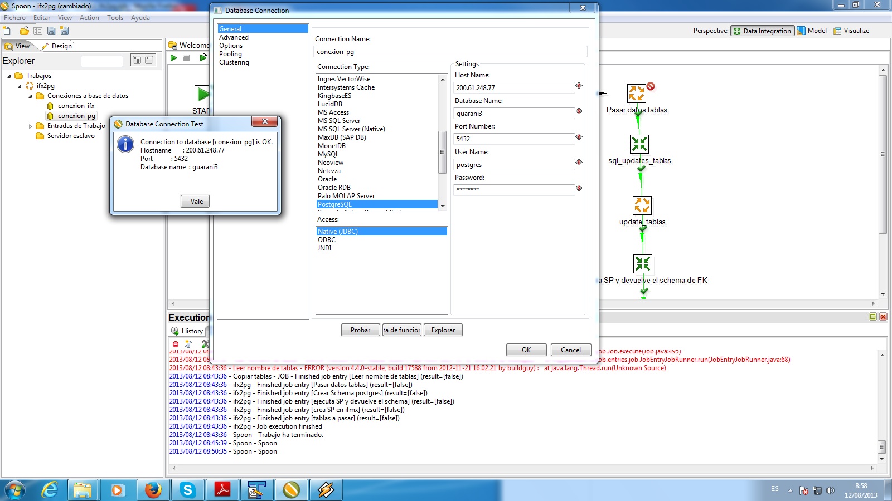Click the red clear log icon
892x501 pixels.
click(176, 344)
